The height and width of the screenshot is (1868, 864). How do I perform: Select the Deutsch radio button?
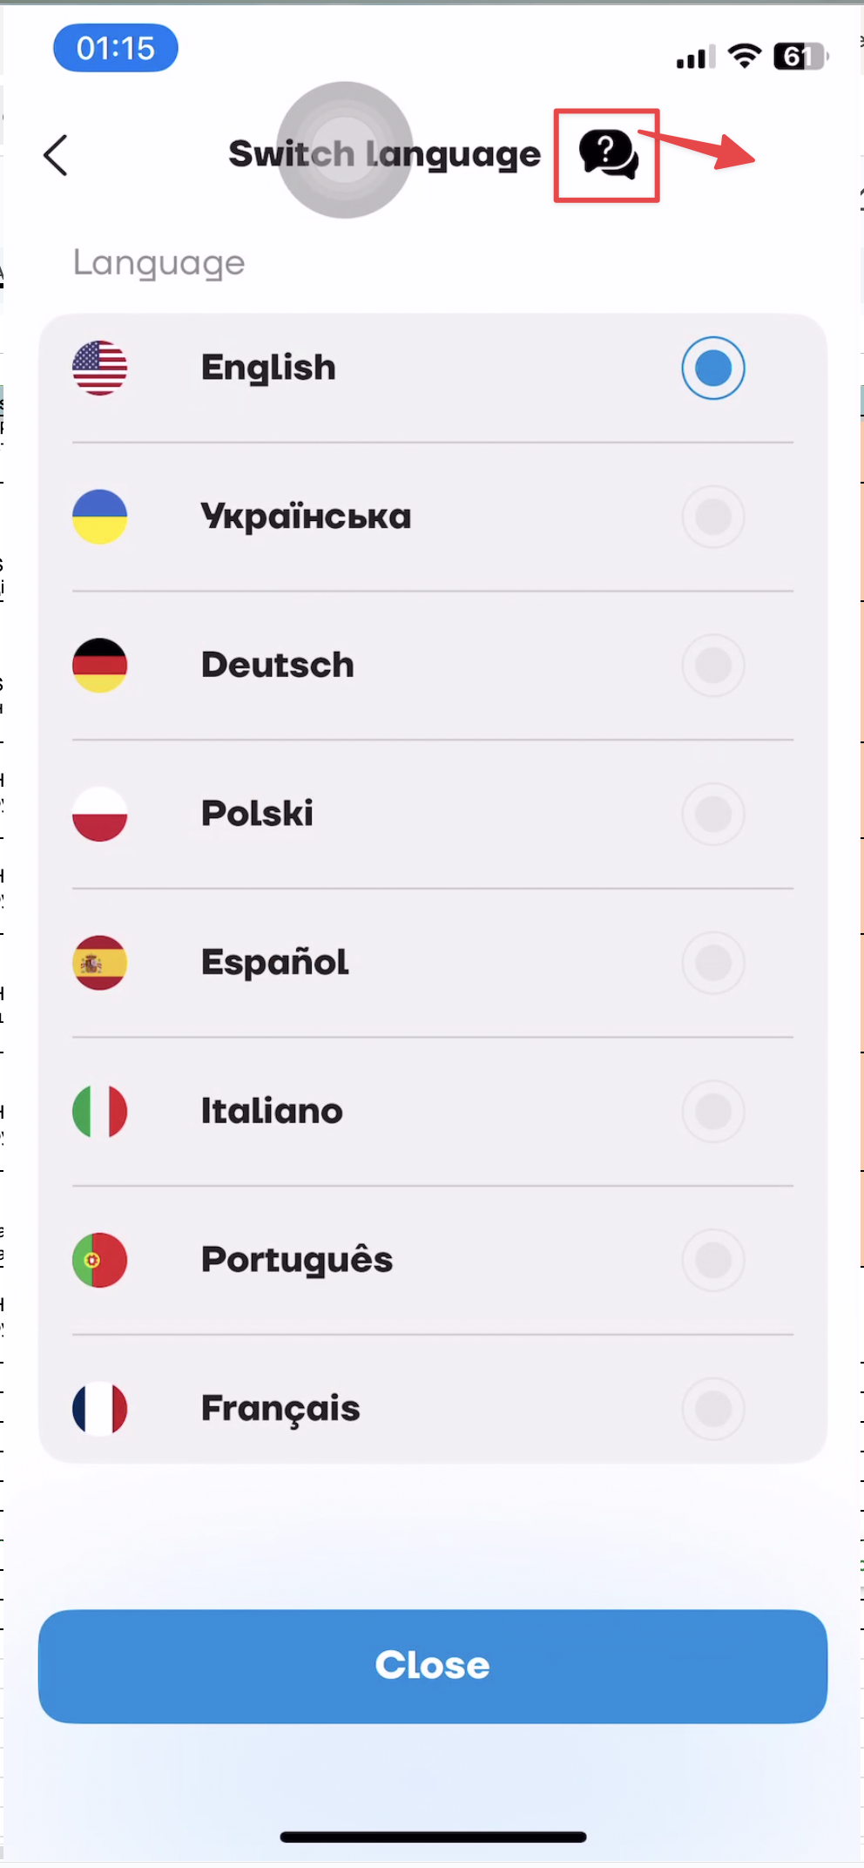pos(713,665)
